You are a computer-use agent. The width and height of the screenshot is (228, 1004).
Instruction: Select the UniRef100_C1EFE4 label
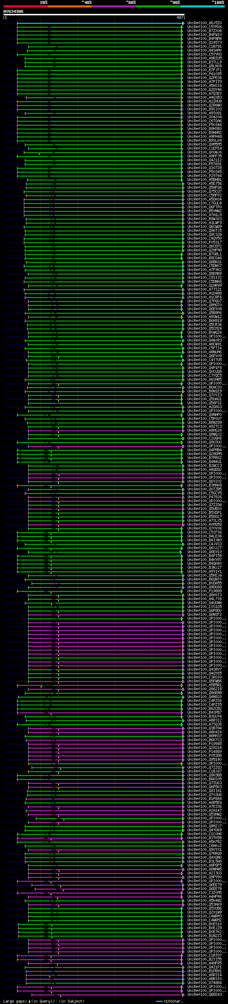click(x=204, y=148)
